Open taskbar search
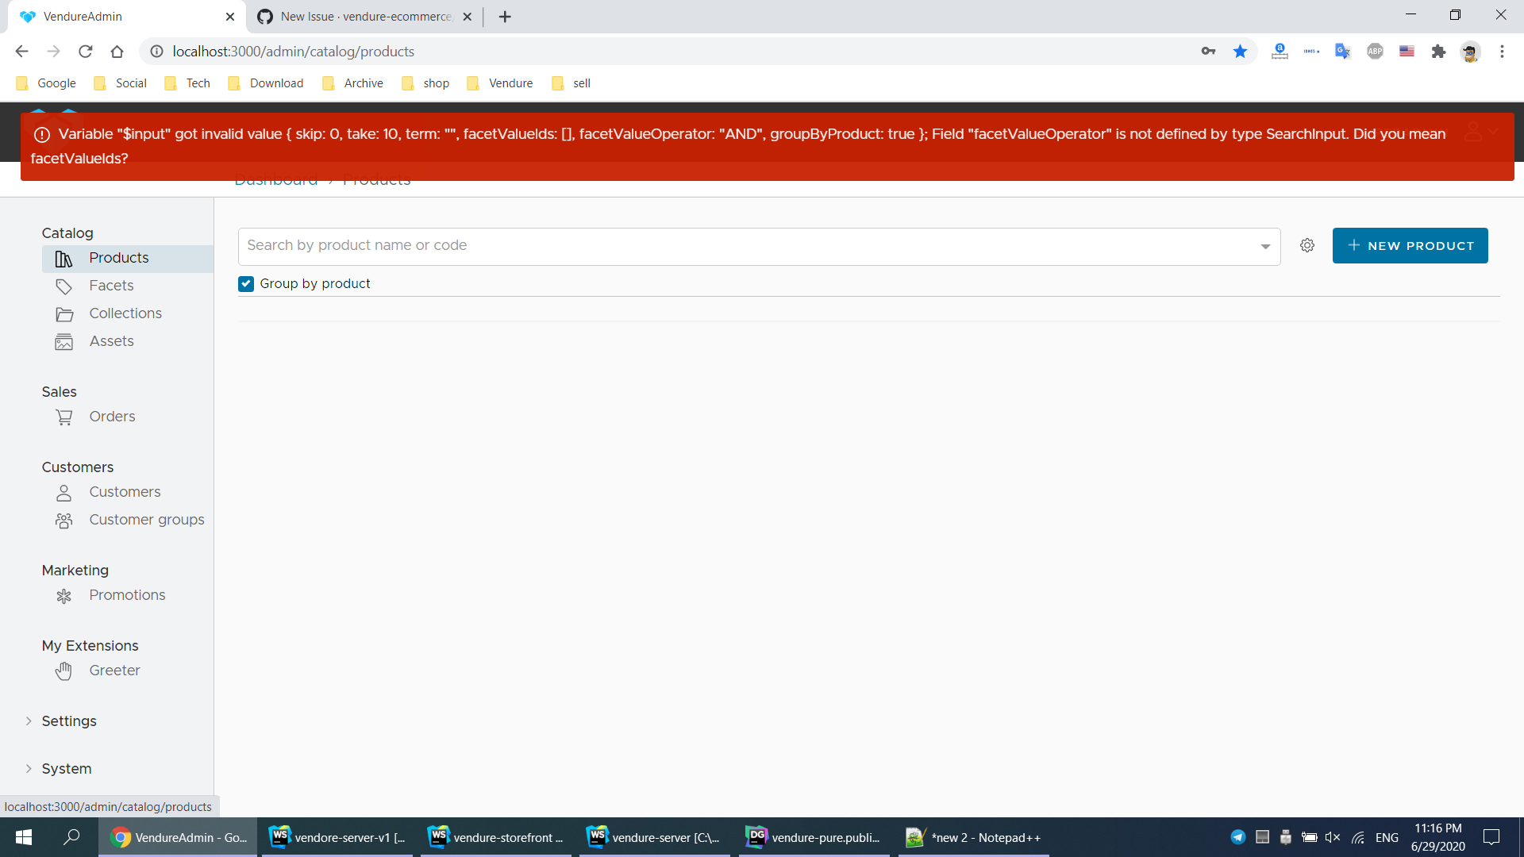The width and height of the screenshot is (1524, 857). pos(71,837)
